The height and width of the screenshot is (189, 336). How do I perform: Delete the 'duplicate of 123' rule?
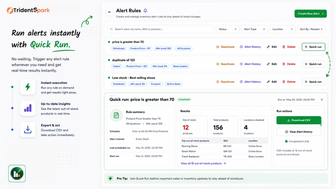pos(289,64)
